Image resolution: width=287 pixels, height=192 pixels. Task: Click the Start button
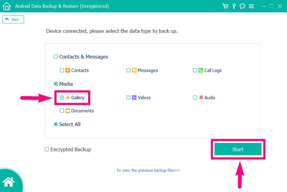point(238,149)
